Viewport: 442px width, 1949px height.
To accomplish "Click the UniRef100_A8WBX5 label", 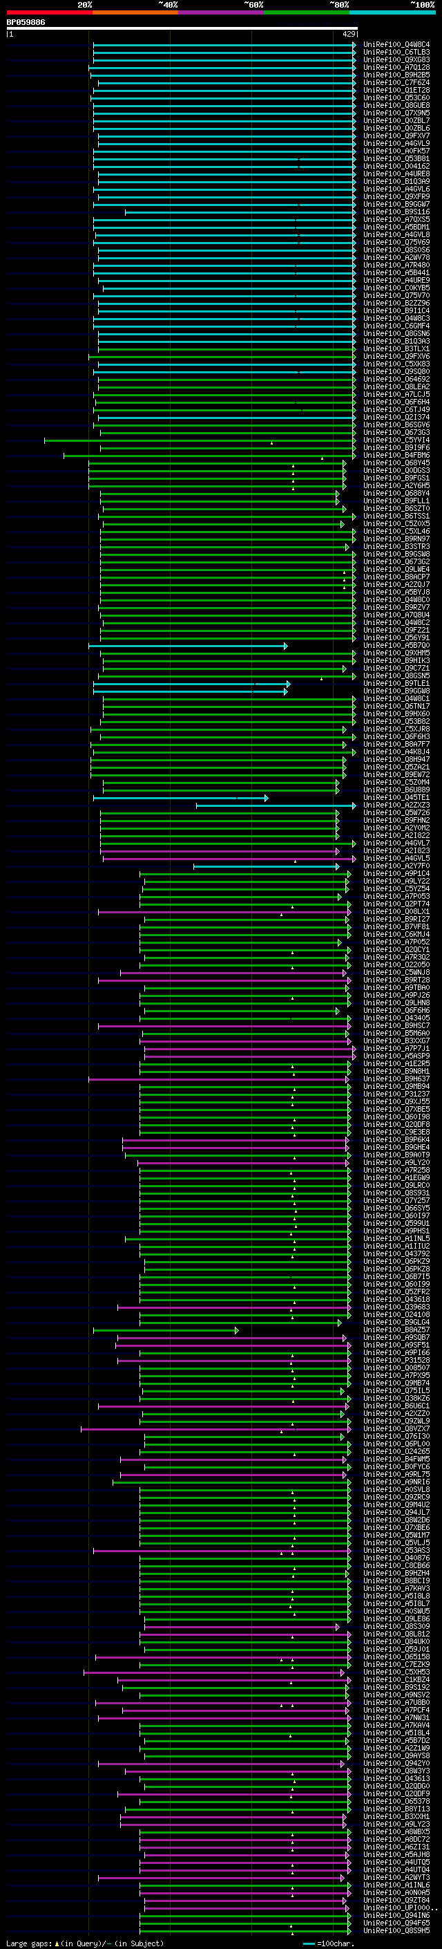I will (396, 1831).
